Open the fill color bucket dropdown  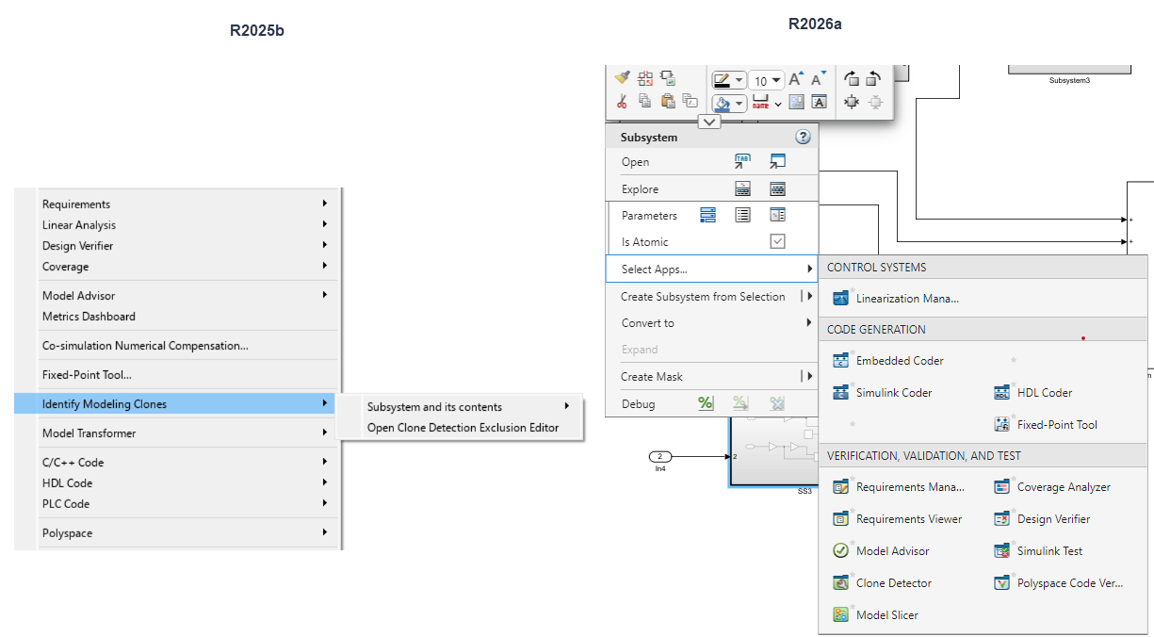point(739,103)
